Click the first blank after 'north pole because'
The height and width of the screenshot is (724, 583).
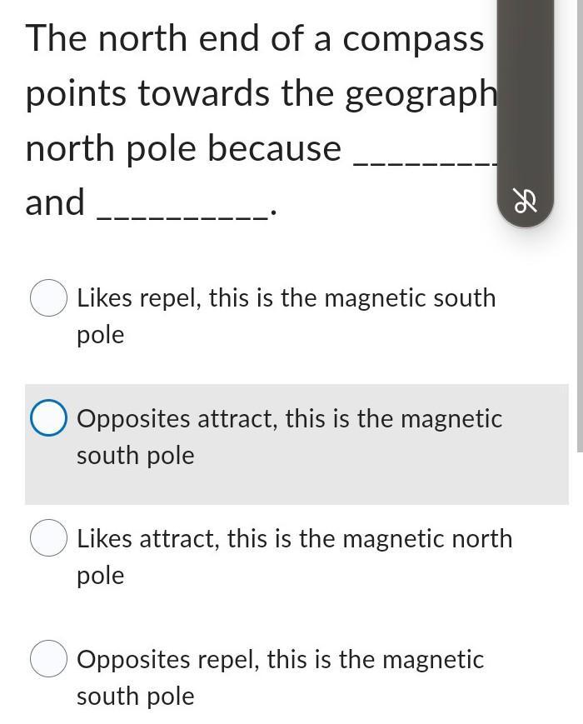click(x=425, y=150)
